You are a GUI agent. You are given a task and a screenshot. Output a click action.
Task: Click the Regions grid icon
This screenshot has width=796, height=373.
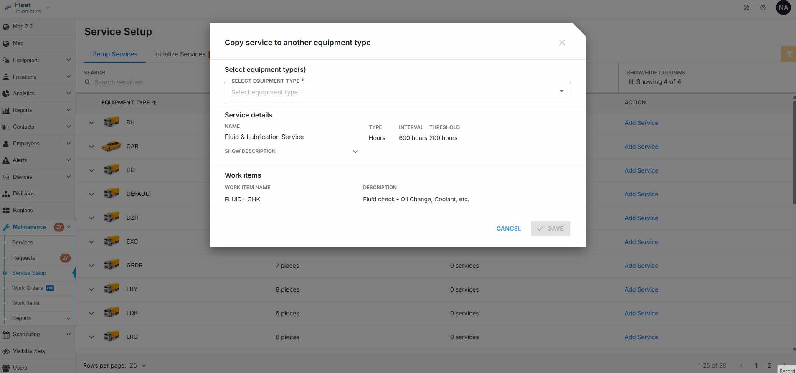(6, 211)
